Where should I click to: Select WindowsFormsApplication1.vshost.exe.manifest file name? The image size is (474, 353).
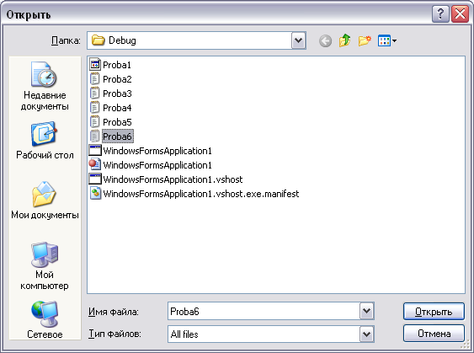click(x=201, y=194)
